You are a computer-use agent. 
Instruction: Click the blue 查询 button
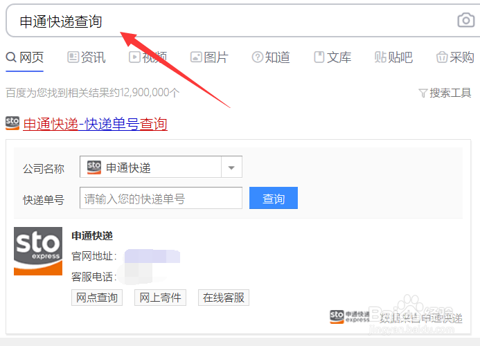coord(274,198)
